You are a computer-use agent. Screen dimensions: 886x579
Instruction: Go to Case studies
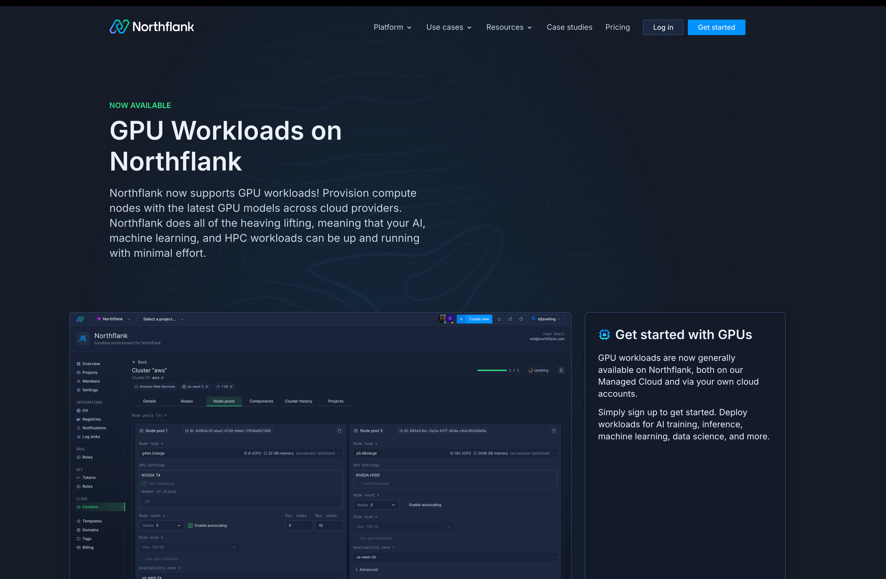(x=569, y=27)
